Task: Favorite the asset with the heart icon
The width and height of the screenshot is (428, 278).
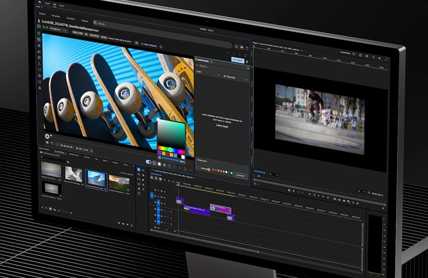Action: (161, 47)
